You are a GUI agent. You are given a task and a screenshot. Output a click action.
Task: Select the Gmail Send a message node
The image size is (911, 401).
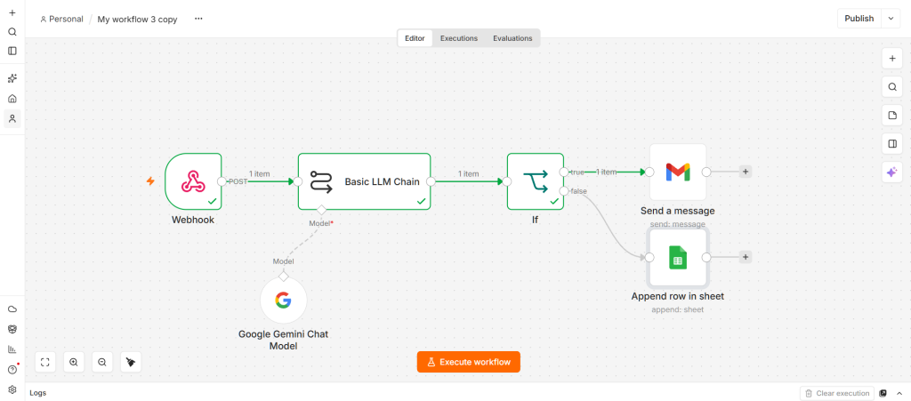(x=678, y=172)
